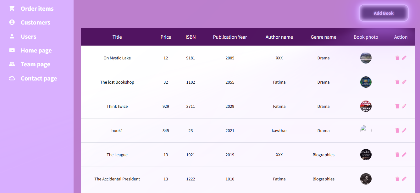Go to the Users section
This screenshot has height=193, width=420.
[28, 36]
